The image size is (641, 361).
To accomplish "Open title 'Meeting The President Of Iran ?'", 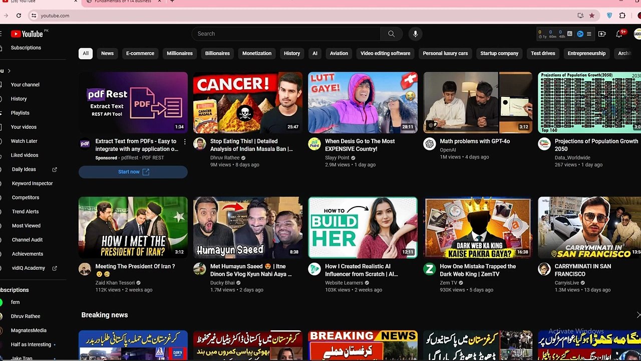I will pos(135,270).
